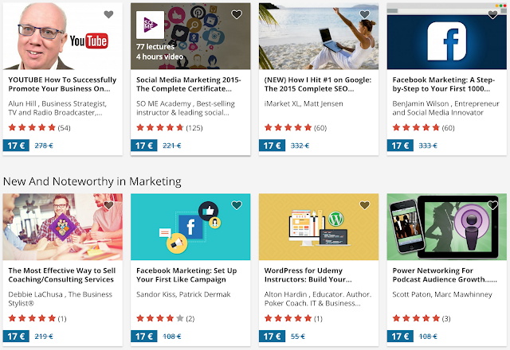Favorite the How I Hit #1 on Google course
Screen dimensions: 510x350
(365, 14)
